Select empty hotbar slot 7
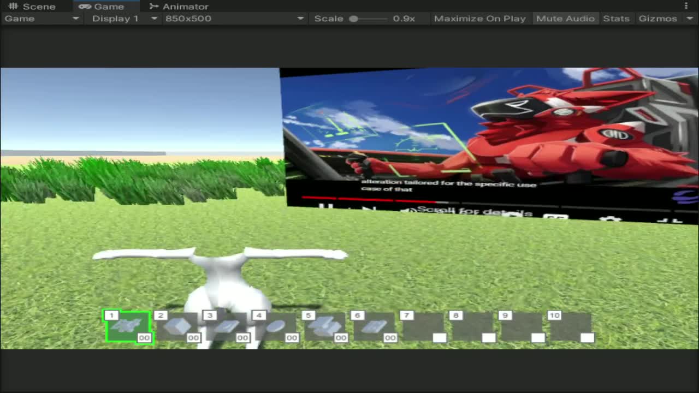This screenshot has width=699, height=393. 423,327
